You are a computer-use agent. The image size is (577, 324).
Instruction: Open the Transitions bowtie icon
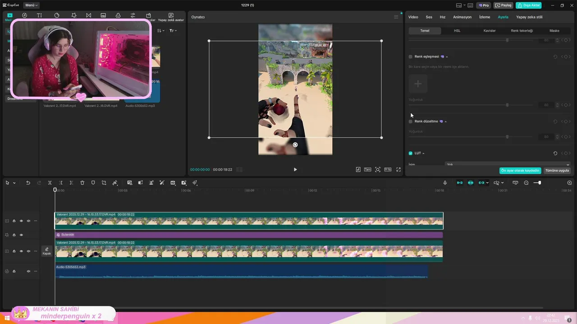point(88,15)
